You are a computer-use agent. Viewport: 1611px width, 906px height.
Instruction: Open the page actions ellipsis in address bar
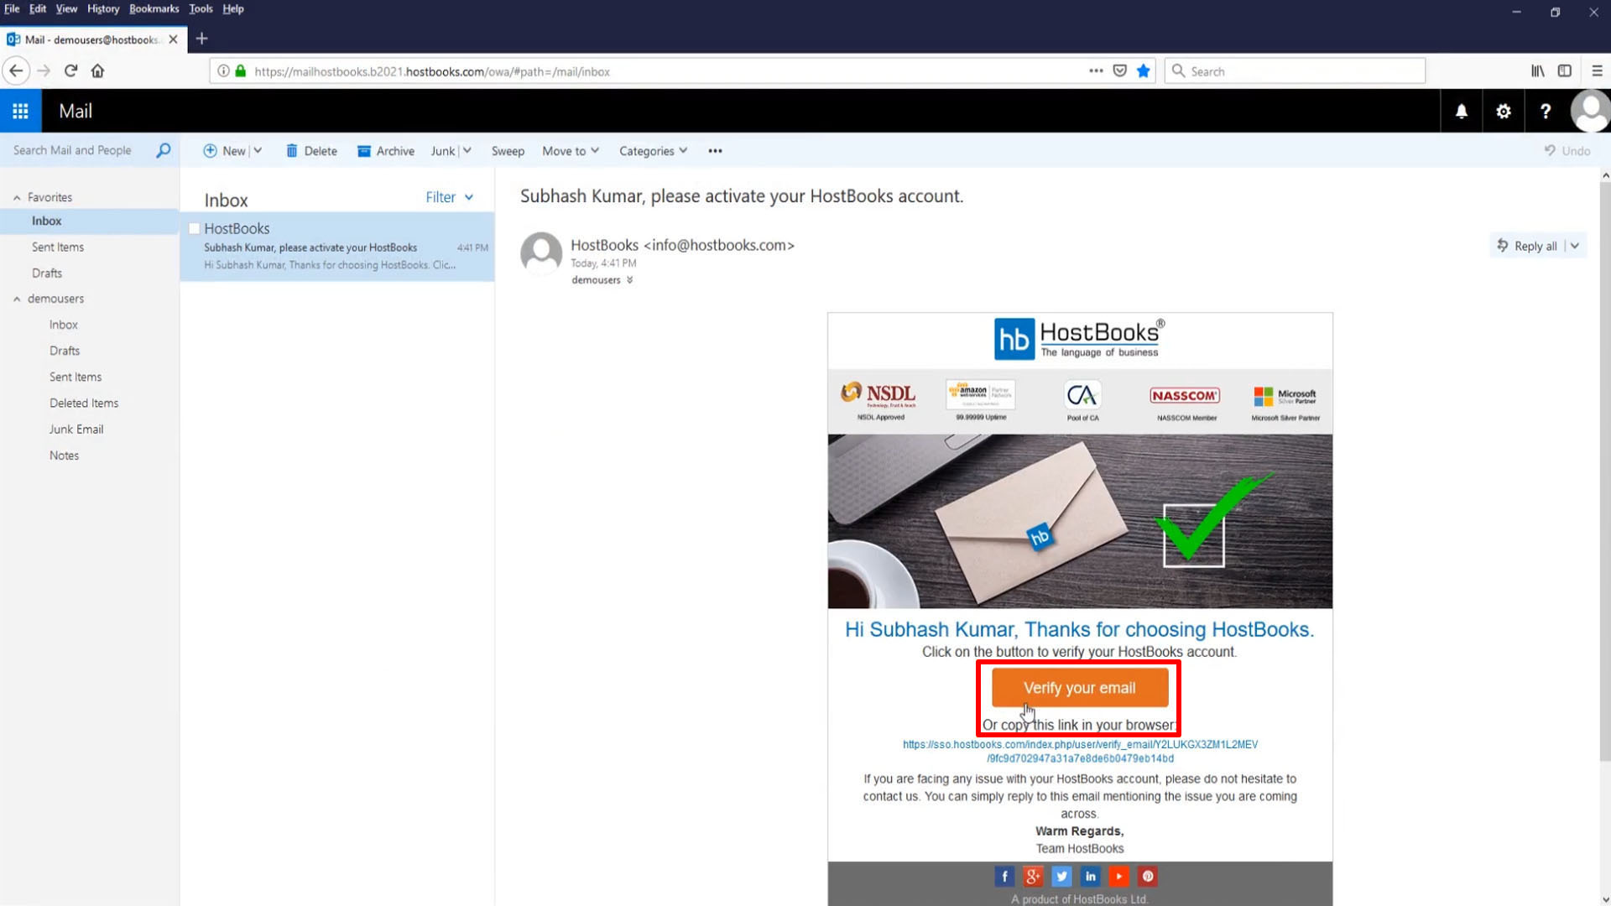1096,71
